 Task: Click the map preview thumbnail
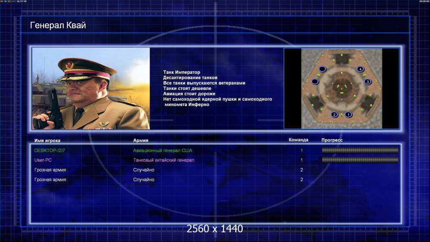point(341,88)
